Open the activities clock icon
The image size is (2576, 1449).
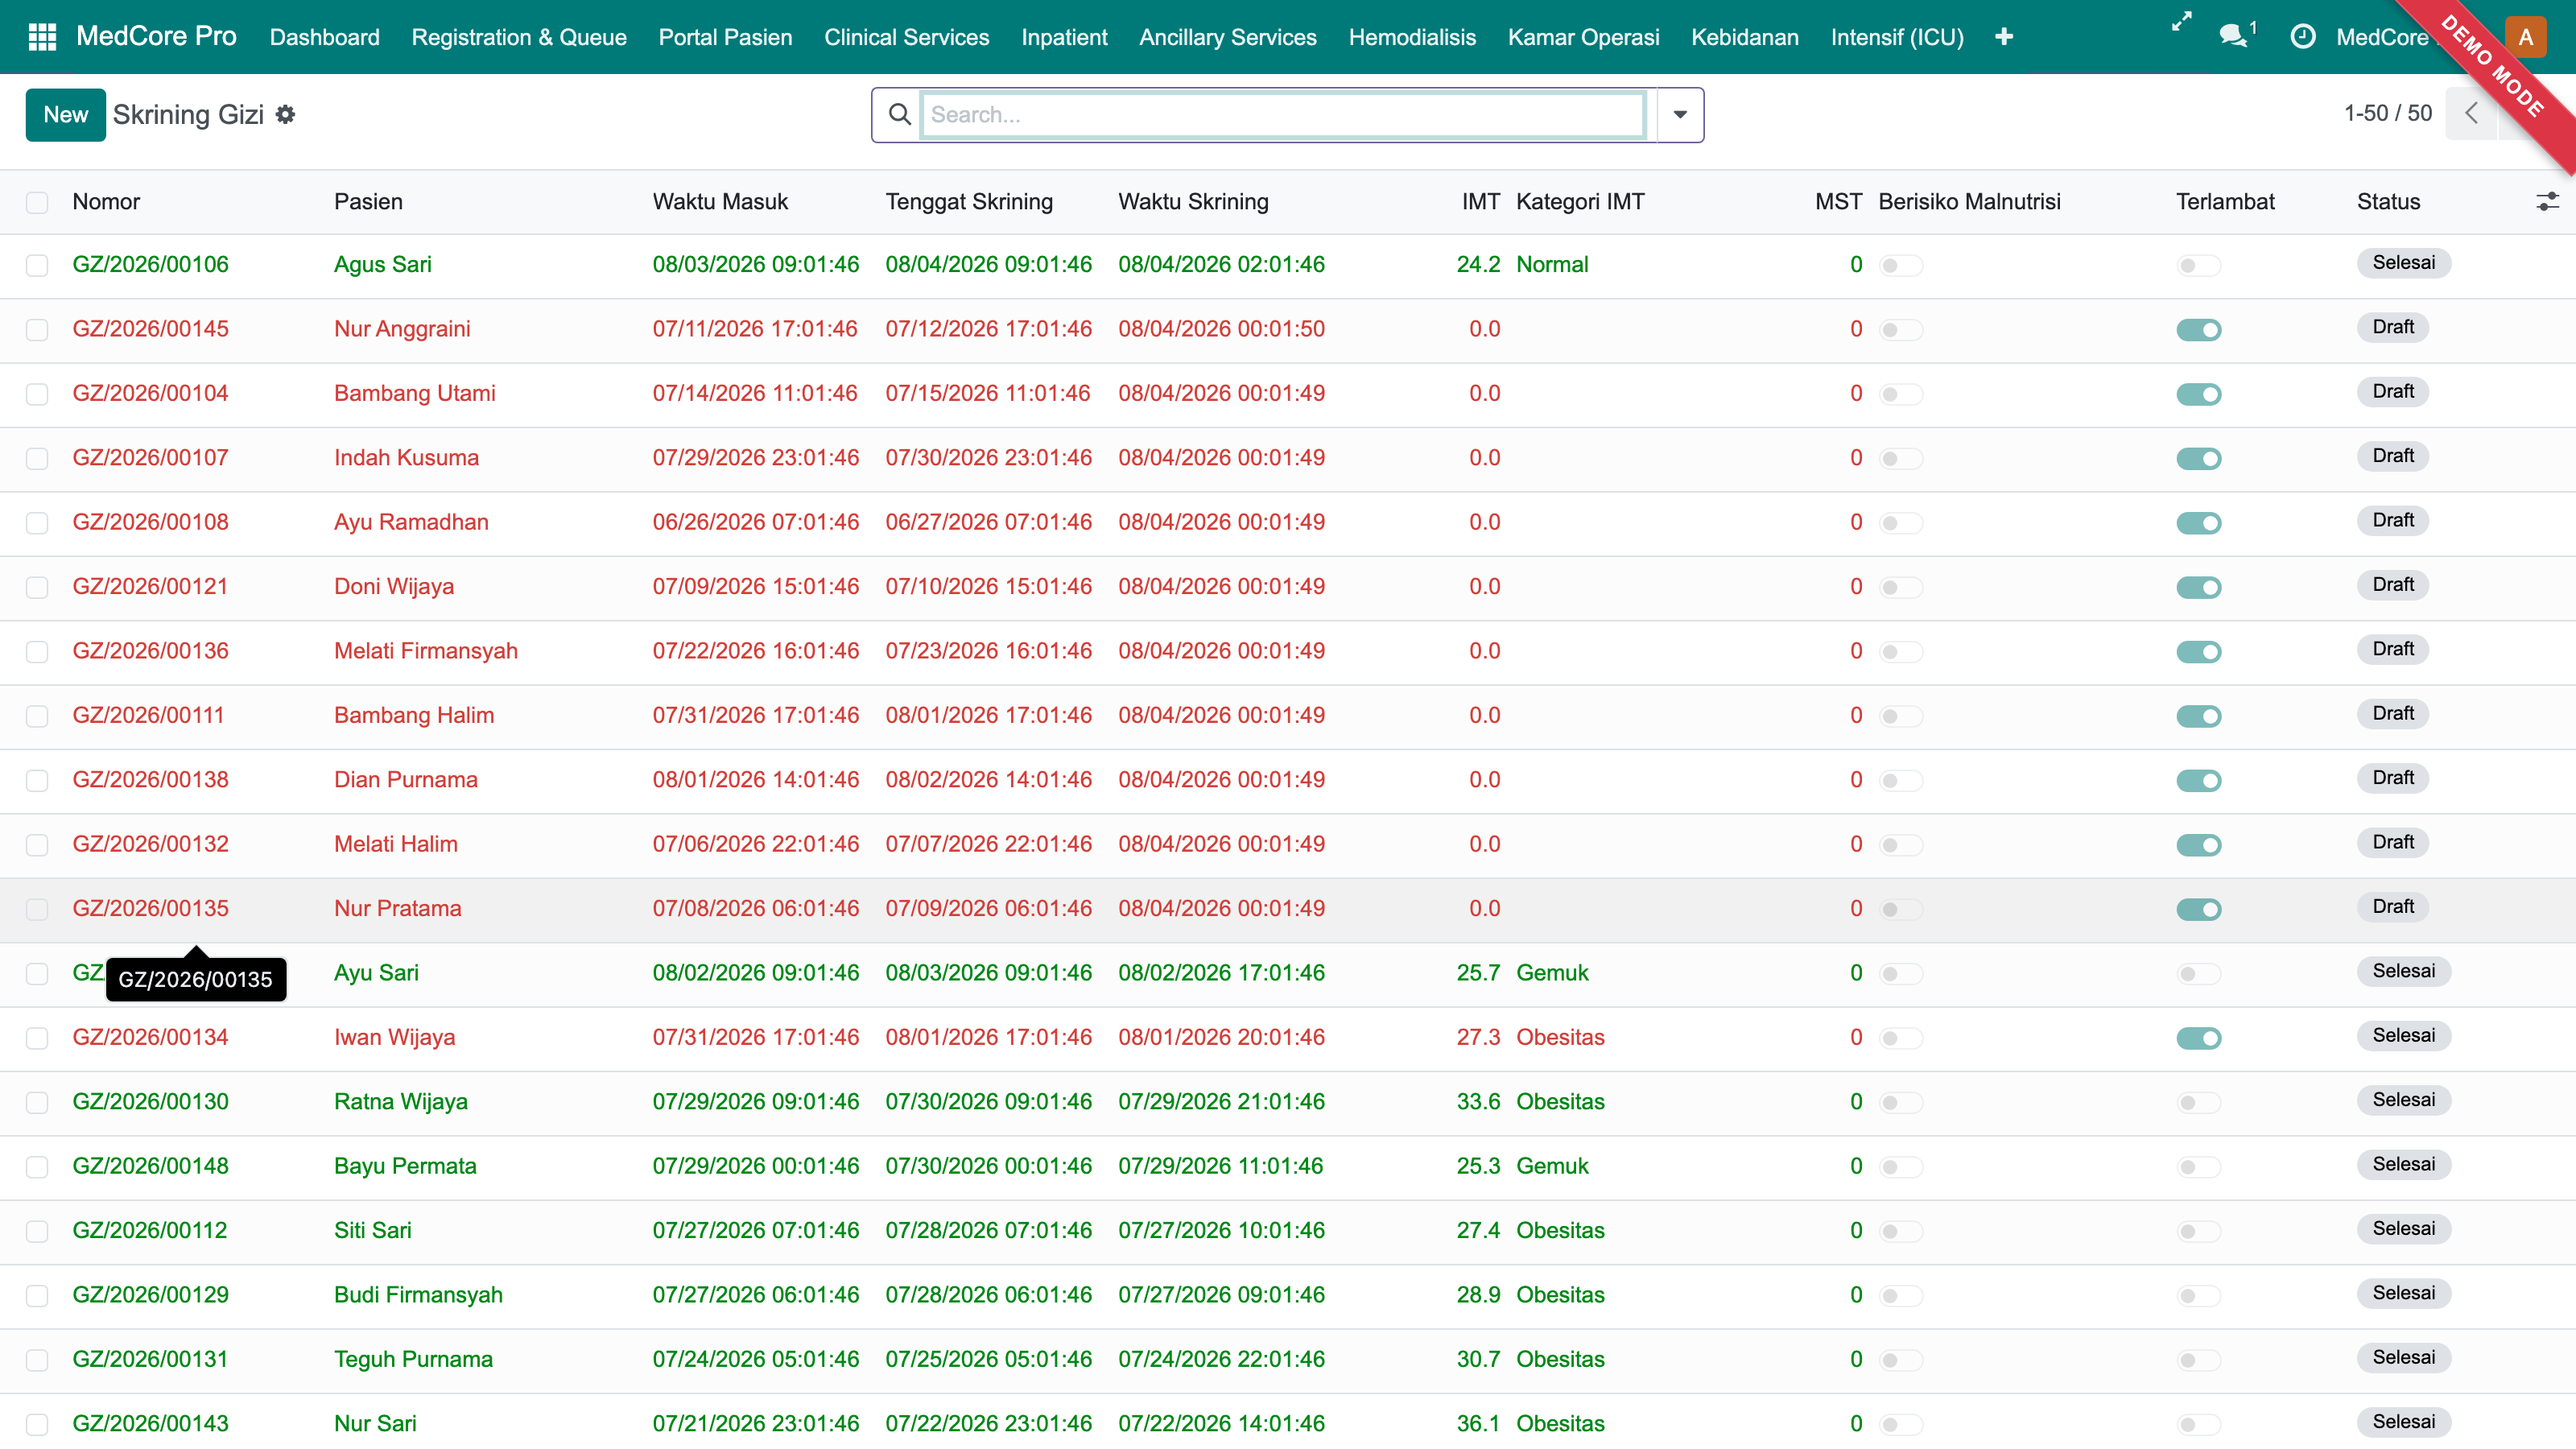pyautogui.click(x=2302, y=37)
